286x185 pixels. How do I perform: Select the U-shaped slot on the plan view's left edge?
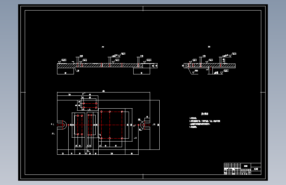(x=62, y=125)
